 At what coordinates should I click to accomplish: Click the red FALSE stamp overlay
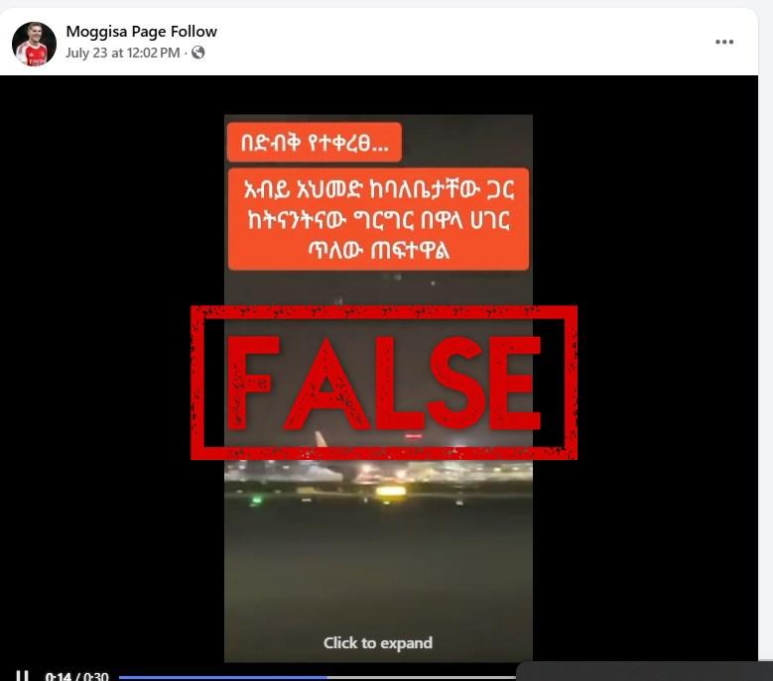pos(384,383)
